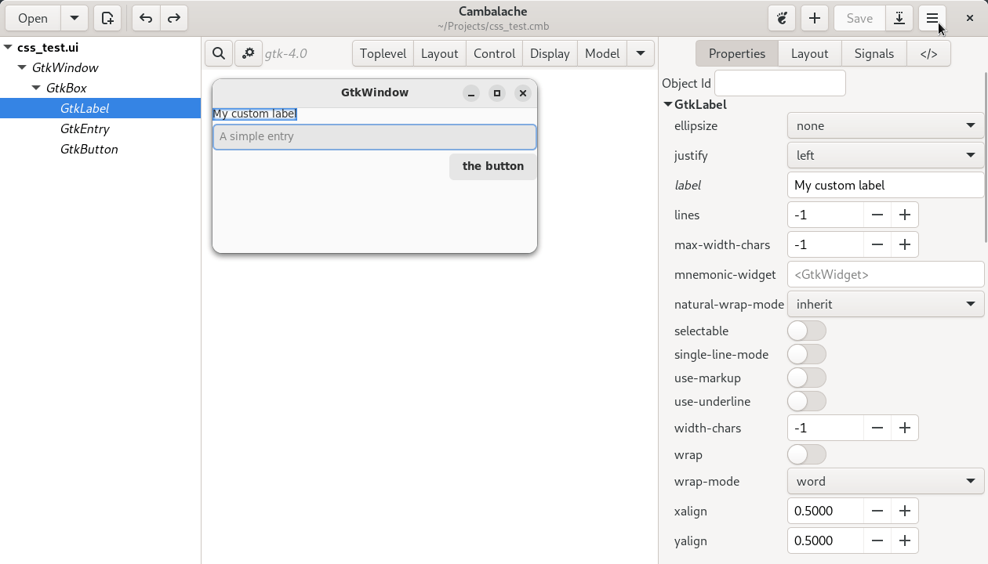Switch to the Layout tab in properties panel
The height and width of the screenshot is (564, 988).
(x=809, y=53)
